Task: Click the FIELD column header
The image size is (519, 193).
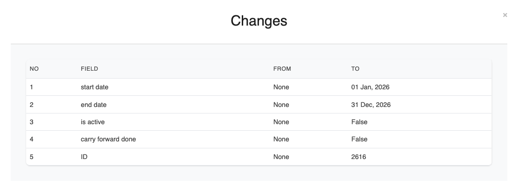Action: click(89, 69)
